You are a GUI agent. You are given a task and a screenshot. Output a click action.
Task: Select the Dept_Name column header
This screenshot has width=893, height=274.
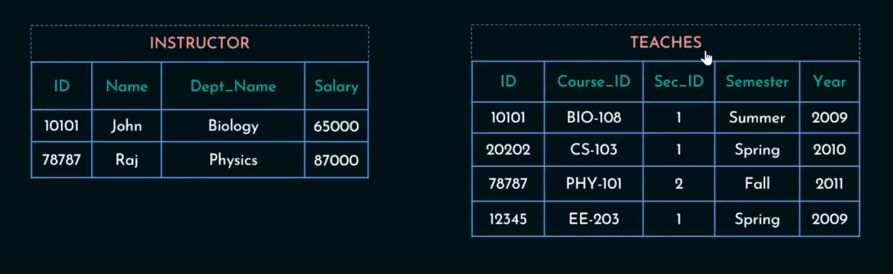[233, 86]
